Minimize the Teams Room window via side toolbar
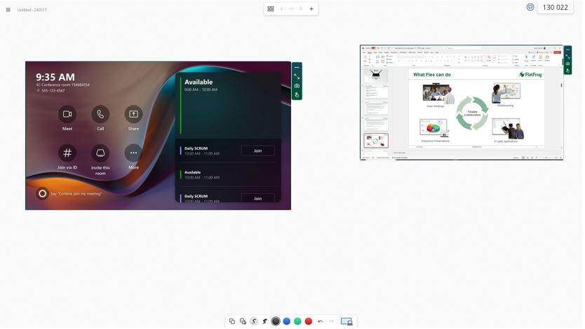Screen dimensions: 585x329 click(297, 67)
